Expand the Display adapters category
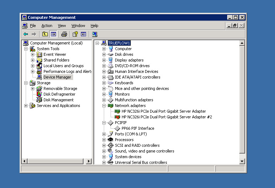 click(104, 60)
